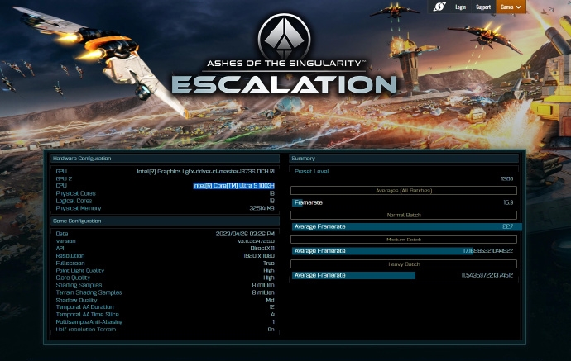Image resolution: width=571 pixels, height=361 pixels.
Task: Expand the Games dropdown menu
Action: [511, 7]
